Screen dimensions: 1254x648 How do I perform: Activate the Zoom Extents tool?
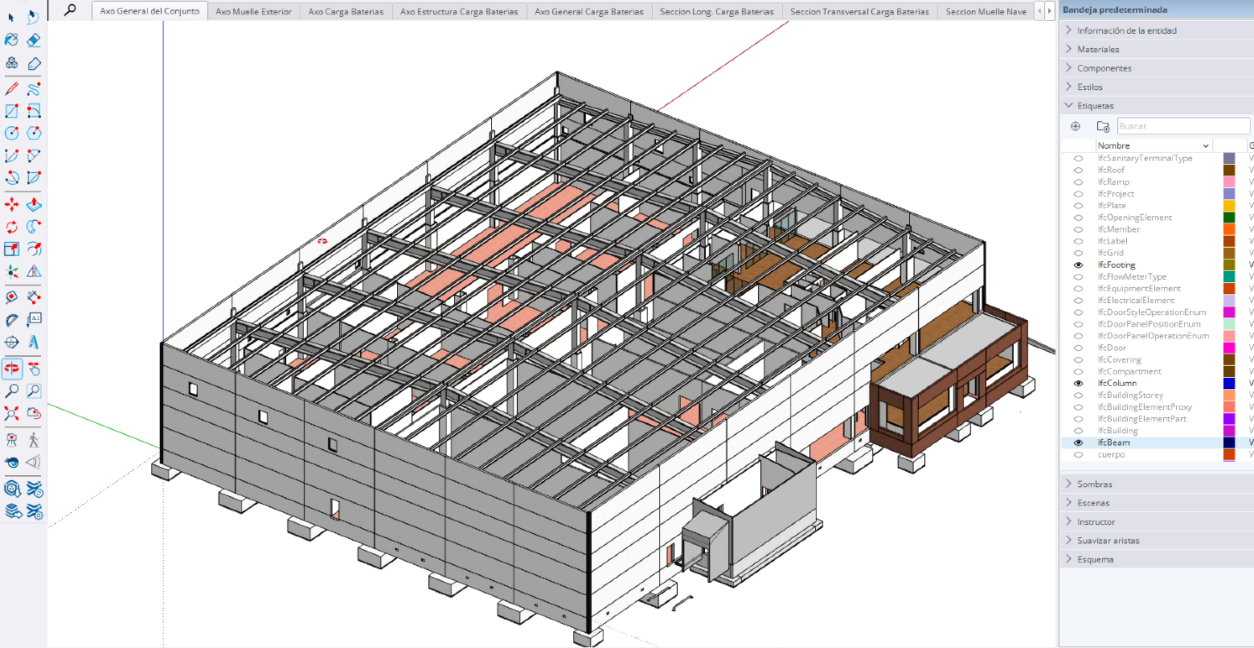pos(12,414)
